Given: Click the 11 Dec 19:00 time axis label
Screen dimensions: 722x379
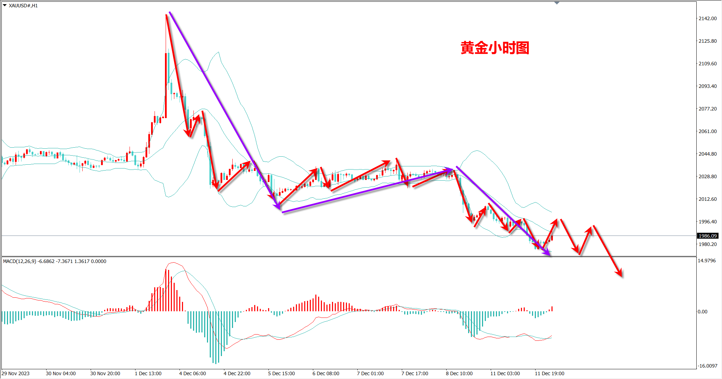Looking at the screenshot, I should tap(549, 373).
